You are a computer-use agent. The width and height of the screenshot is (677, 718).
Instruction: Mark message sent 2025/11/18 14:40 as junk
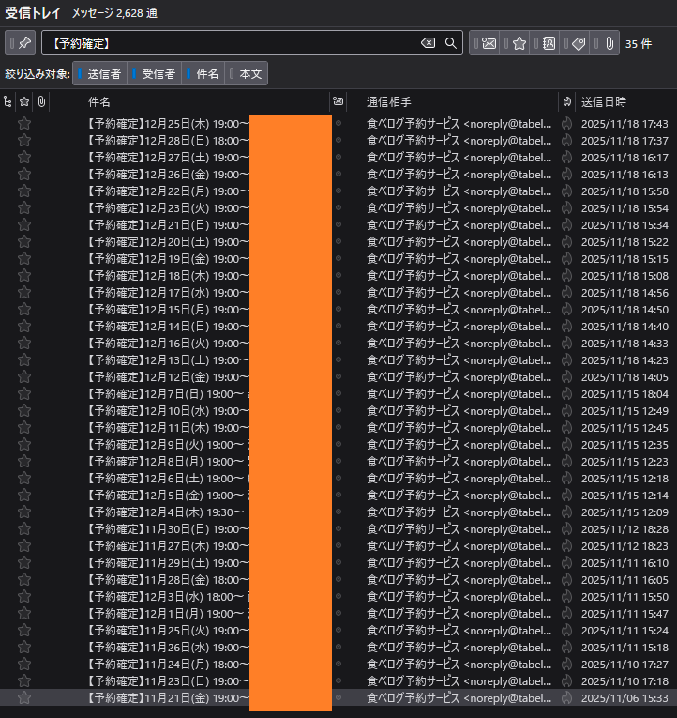[x=566, y=327]
